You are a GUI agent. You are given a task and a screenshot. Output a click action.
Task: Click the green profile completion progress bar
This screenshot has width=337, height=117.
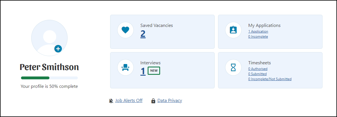49,78
